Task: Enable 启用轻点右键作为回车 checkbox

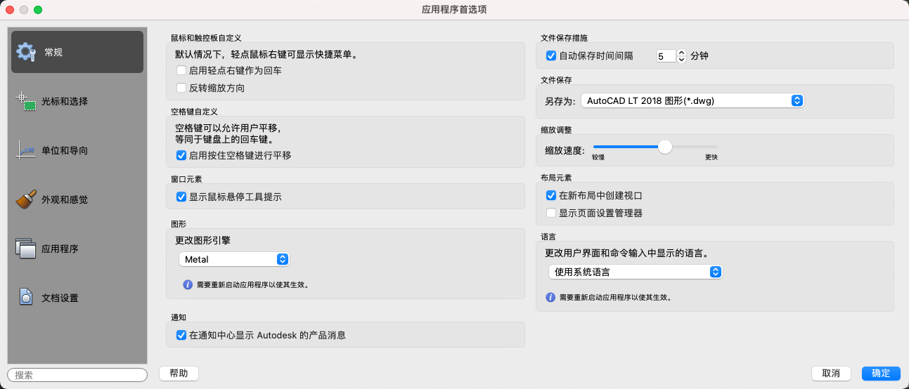Action: click(x=181, y=70)
